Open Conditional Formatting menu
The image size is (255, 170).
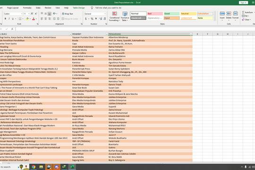coord(114,16)
